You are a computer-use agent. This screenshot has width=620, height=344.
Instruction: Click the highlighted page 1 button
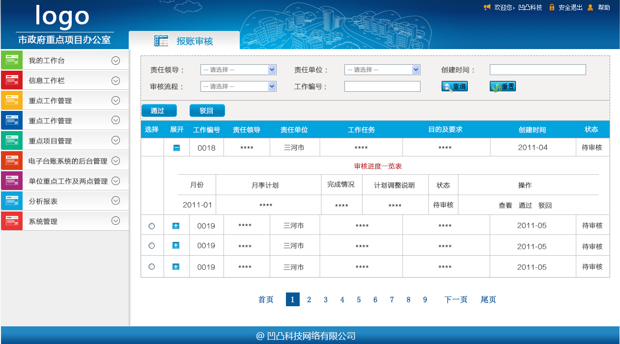point(293,299)
